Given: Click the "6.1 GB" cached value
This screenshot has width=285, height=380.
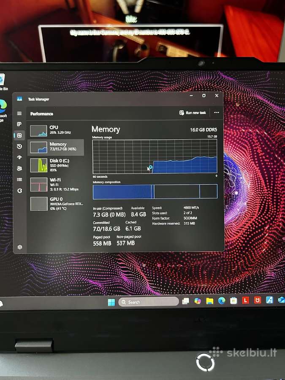Looking at the screenshot, I should click(133, 228).
